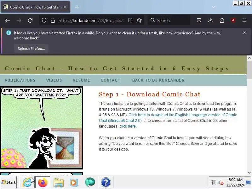Open a new tab with the plus button
The height and width of the screenshot is (189, 252).
click(x=77, y=7)
